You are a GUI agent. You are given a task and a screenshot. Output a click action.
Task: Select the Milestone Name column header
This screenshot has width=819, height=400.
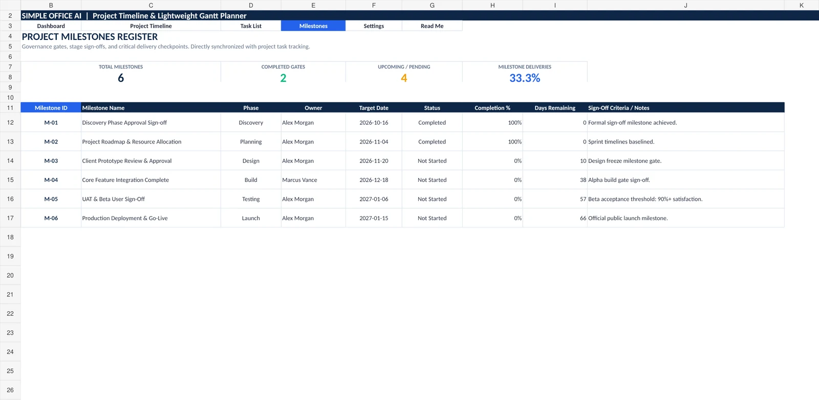coord(151,108)
